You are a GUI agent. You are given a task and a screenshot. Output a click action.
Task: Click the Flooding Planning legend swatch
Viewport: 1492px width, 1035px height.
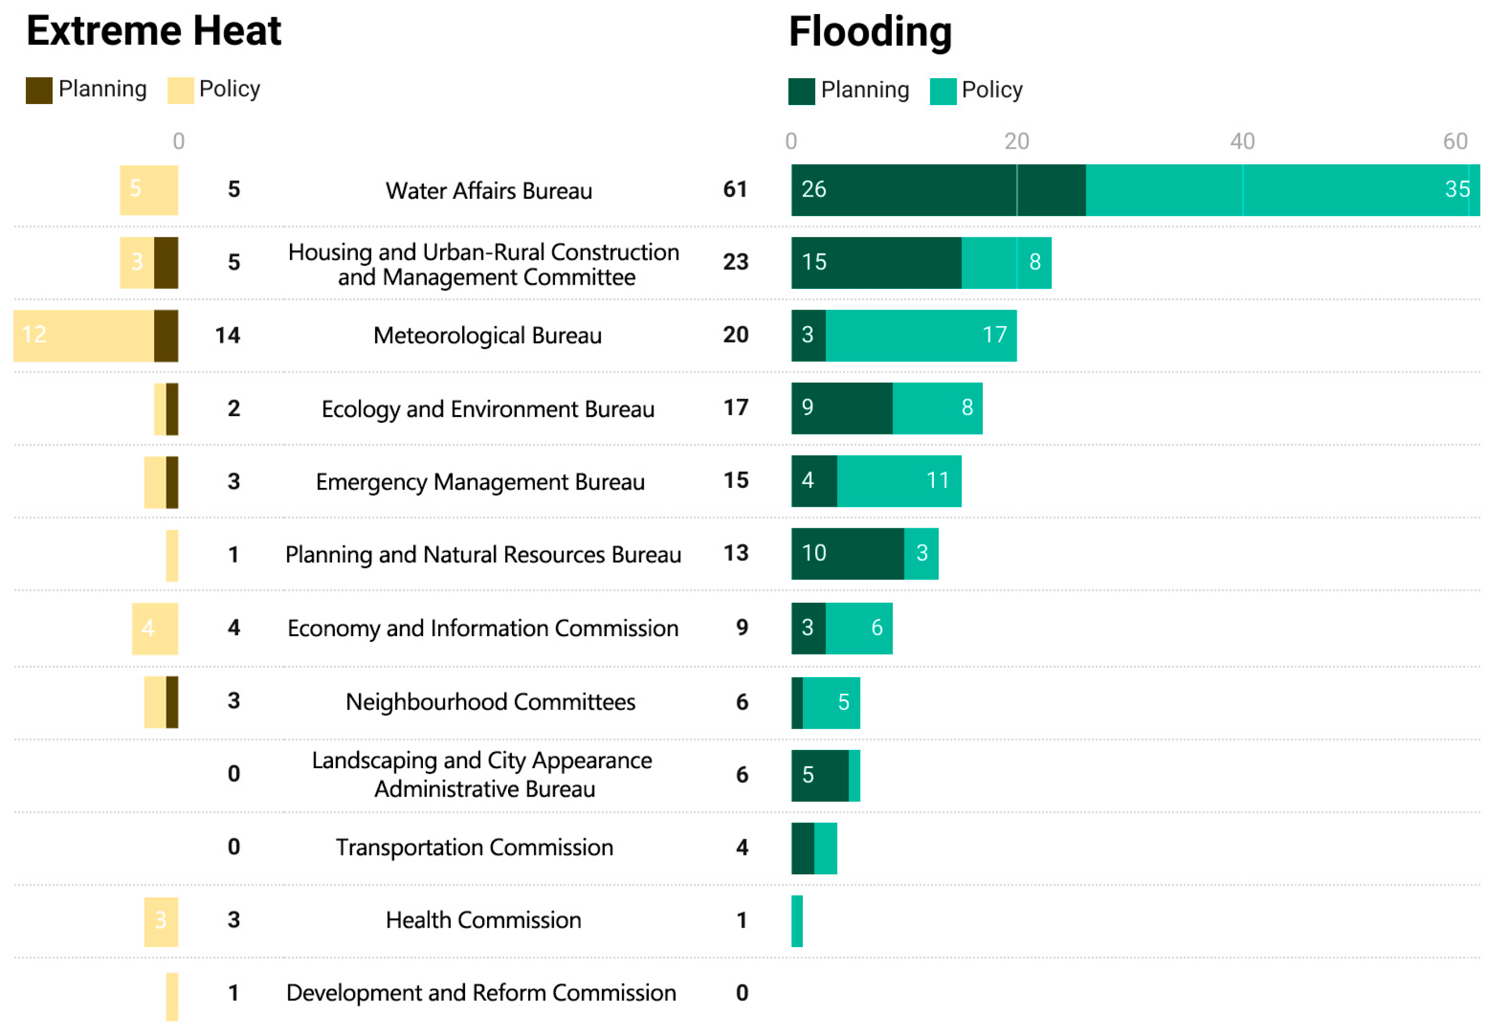(801, 92)
